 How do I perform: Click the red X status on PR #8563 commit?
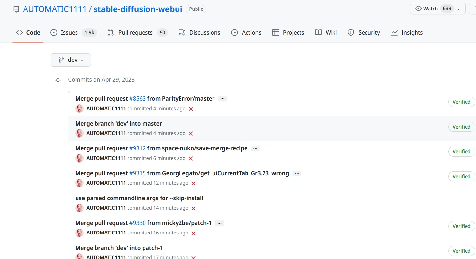tap(191, 109)
